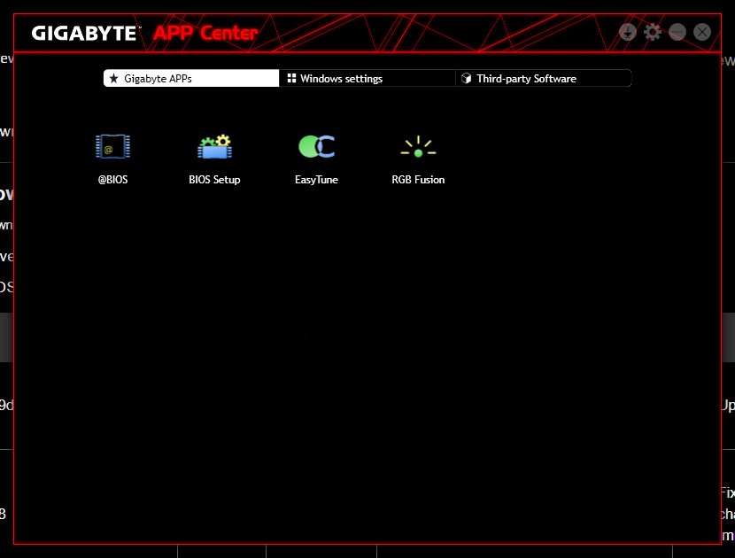Start the EasyTune app icon
This screenshot has height=558, width=735.
[x=316, y=147]
